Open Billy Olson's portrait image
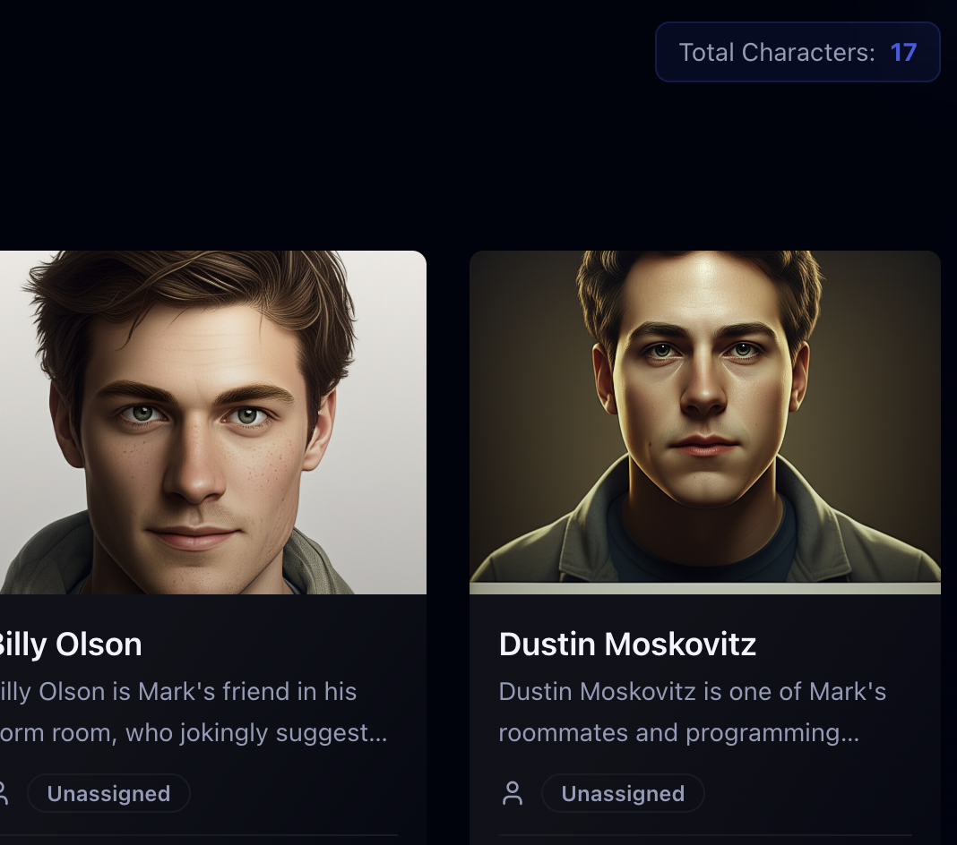Image resolution: width=957 pixels, height=845 pixels. 213,422
